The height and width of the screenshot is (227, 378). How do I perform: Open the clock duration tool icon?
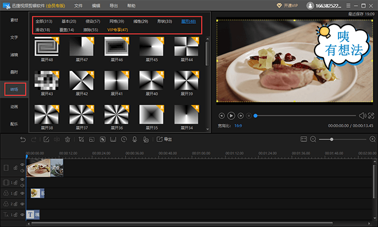(x=124, y=140)
